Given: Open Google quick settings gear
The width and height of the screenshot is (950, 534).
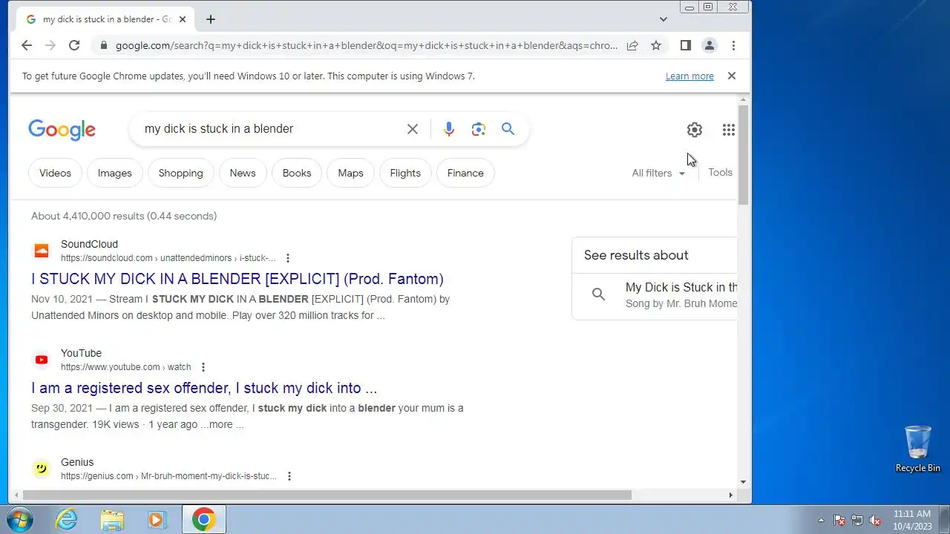Looking at the screenshot, I should (695, 130).
